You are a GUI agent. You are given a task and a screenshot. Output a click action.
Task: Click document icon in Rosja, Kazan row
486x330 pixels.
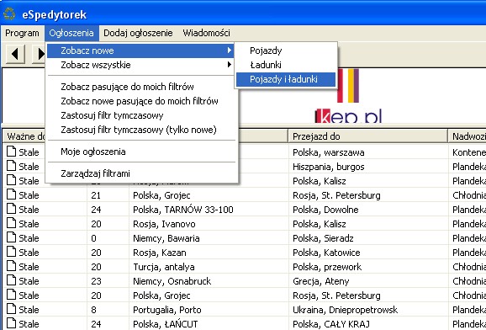click(12, 252)
